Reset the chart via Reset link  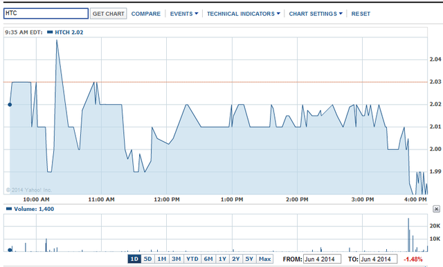(x=361, y=14)
